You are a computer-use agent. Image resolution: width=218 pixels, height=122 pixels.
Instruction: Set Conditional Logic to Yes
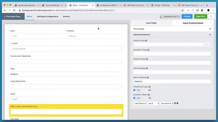(134, 90)
